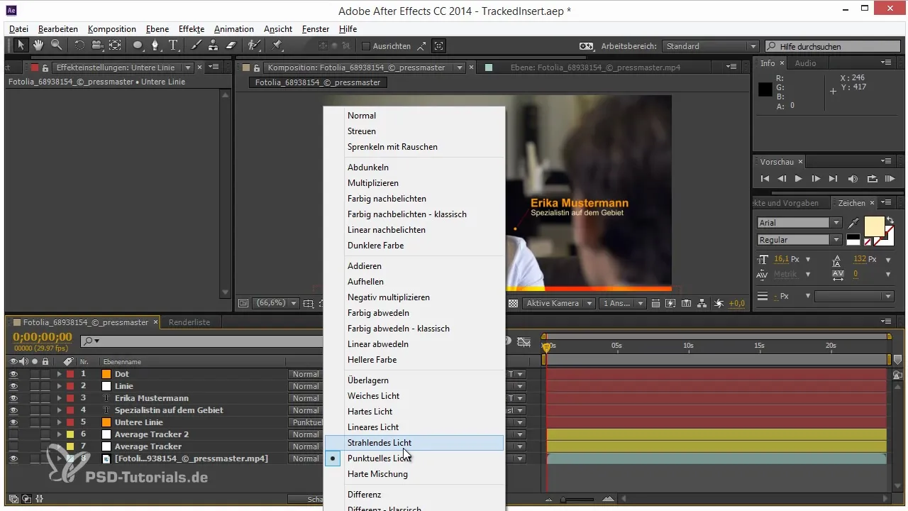Click RAM preview button in Vorschau
The width and height of the screenshot is (908, 511).
(891, 179)
